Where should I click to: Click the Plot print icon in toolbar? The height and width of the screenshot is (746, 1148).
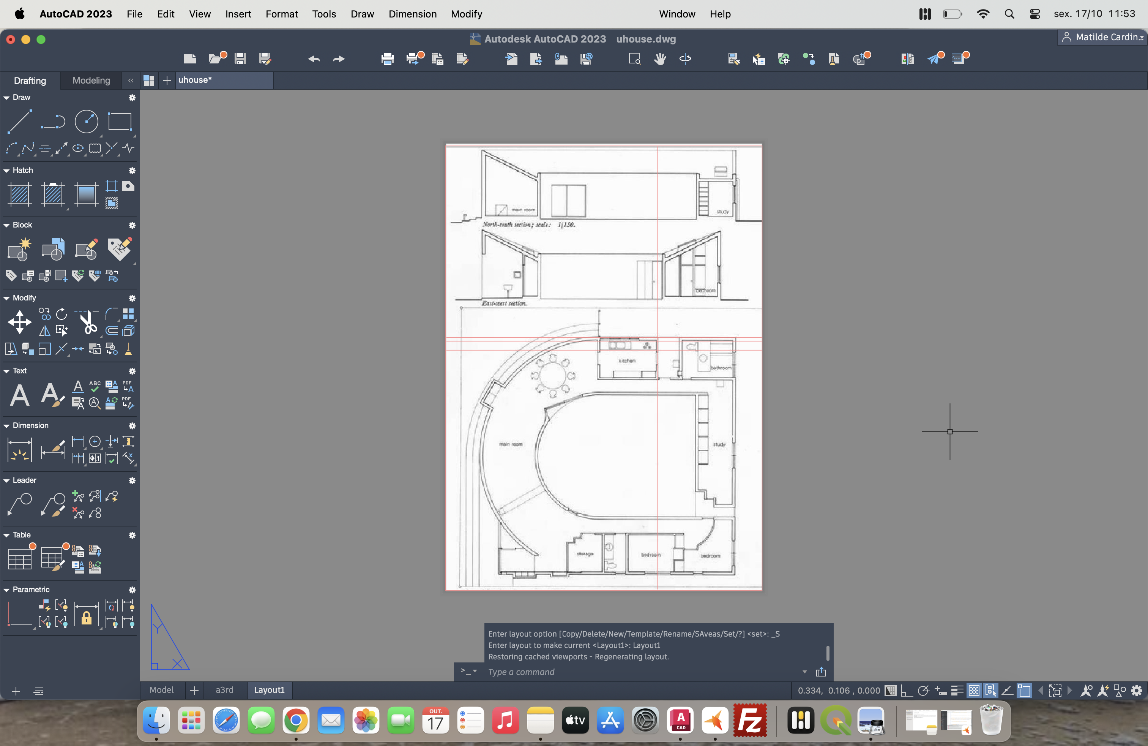pyautogui.click(x=387, y=59)
